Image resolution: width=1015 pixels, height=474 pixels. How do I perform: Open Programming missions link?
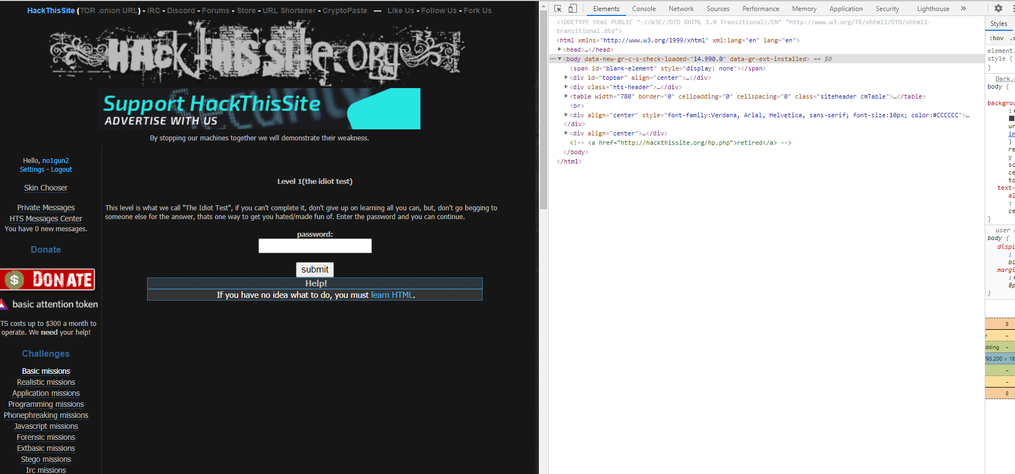[x=46, y=404]
